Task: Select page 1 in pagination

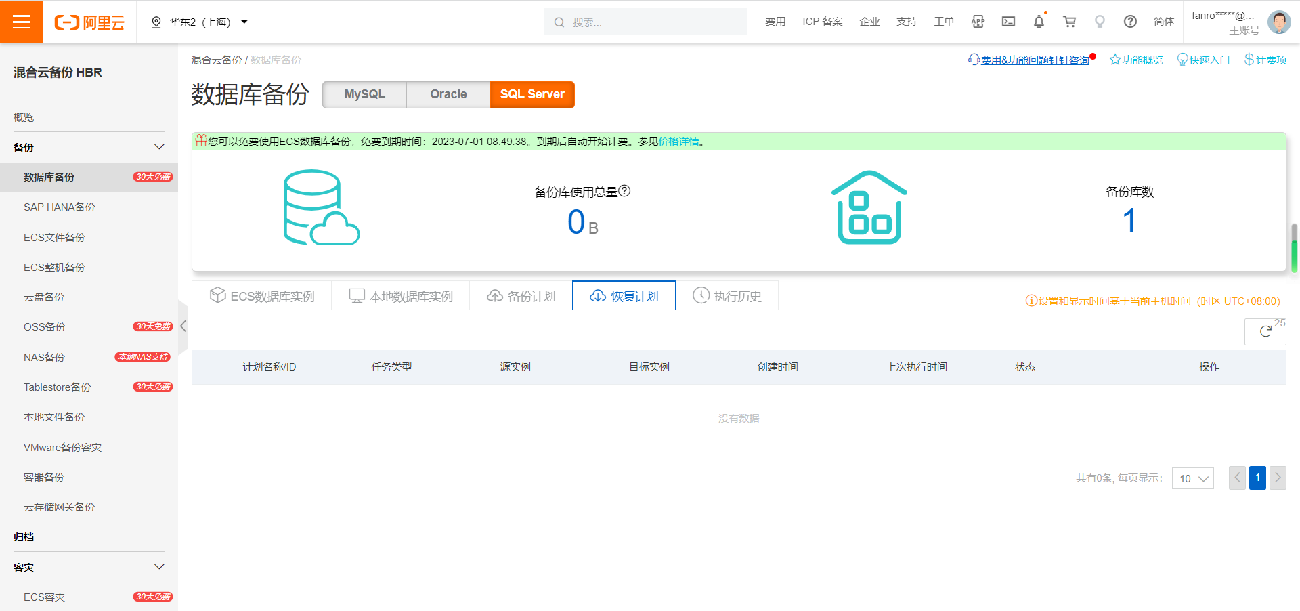Action: click(x=1257, y=478)
